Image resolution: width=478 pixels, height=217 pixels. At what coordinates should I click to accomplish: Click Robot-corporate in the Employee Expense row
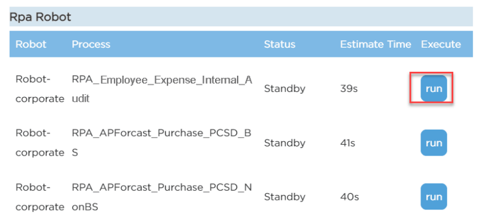[x=40, y=90]
